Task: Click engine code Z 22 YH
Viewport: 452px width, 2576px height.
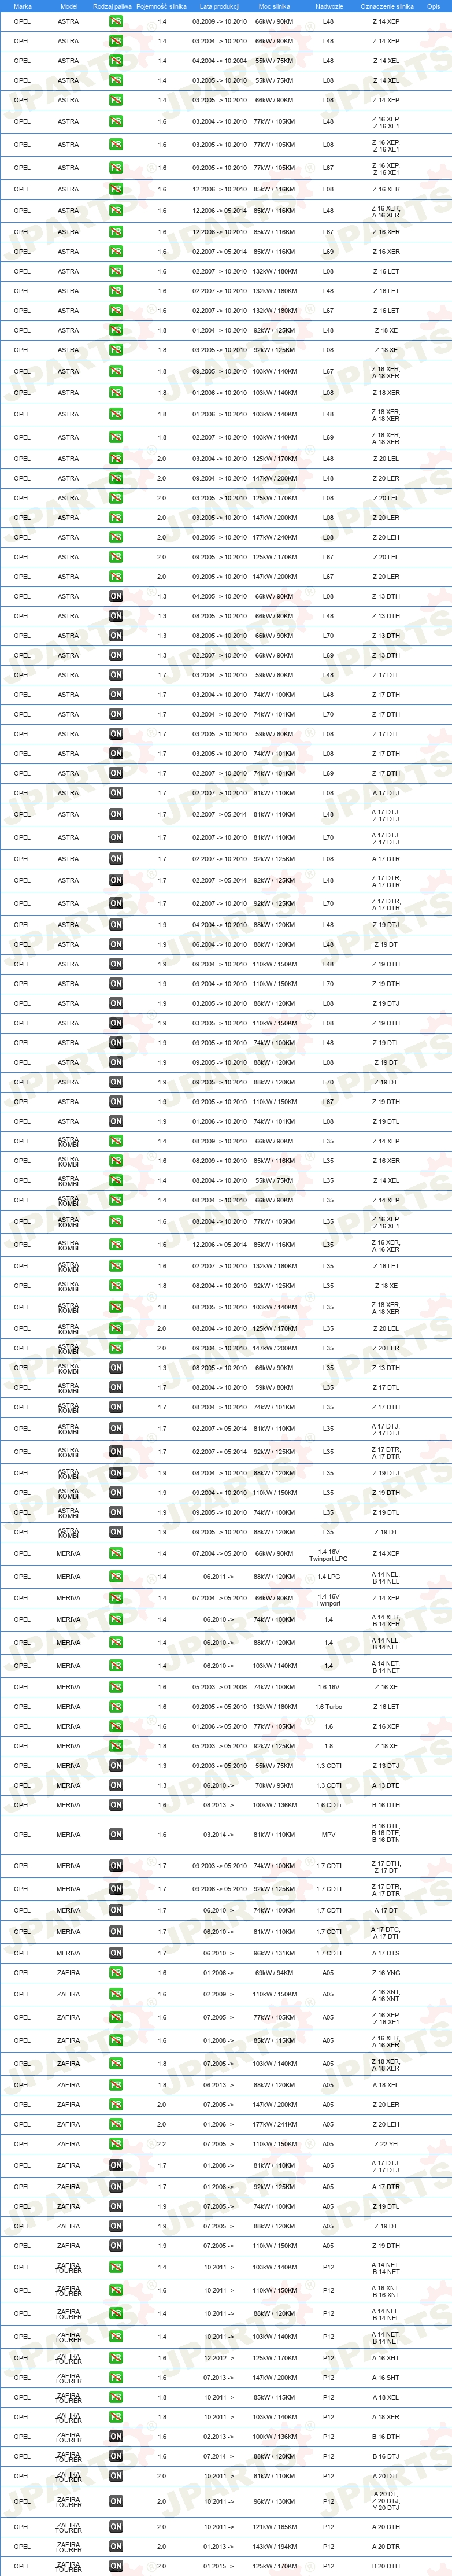Action: [386, 2144]
